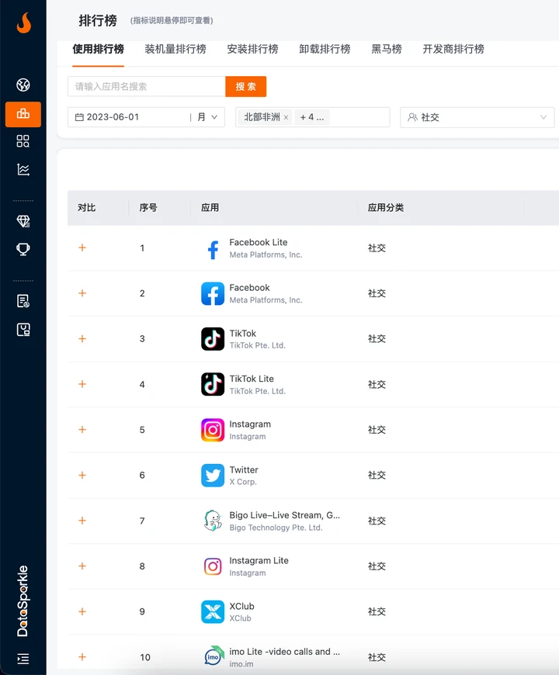
Task: Click the diamond sidebar icon
Action: (x=23, y=221)
